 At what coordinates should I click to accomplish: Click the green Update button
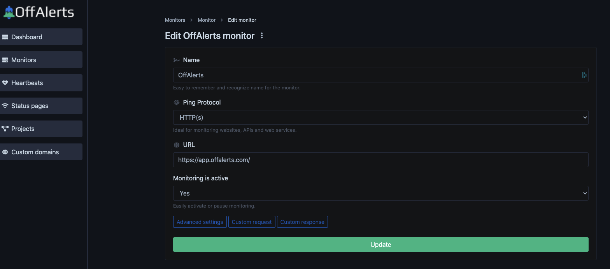[380, 245]
